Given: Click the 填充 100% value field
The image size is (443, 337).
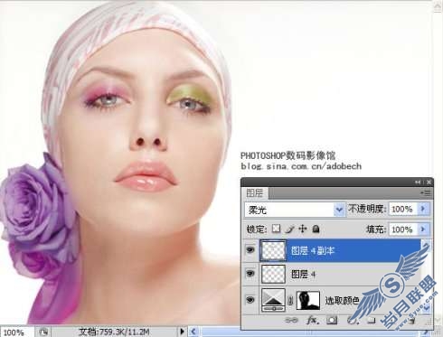Looking at the screenshot, I should (x=404, y=229).
